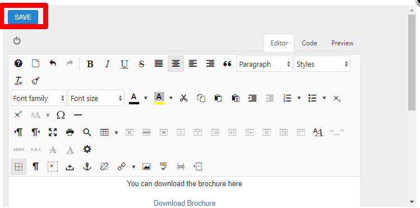Expand numbered list style options
The image size is (420, 208).
pyautogui.click(x=299, y=98)
